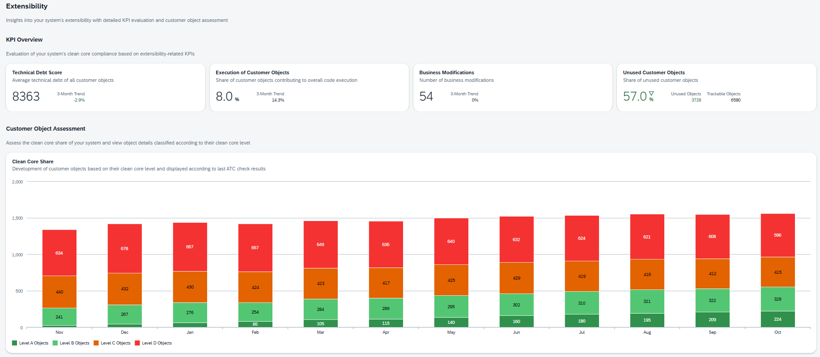Select the orange 440 segment in Nov
Viewport: 820px width, 357px height.
59,292
